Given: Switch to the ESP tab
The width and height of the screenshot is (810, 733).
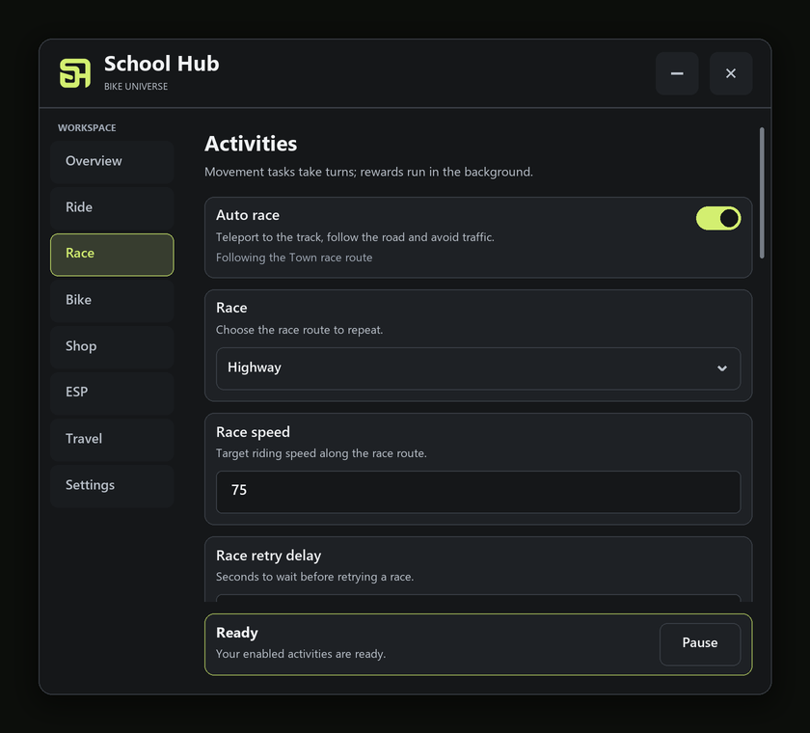Looking at the screenshot, I should pos(112,393).
